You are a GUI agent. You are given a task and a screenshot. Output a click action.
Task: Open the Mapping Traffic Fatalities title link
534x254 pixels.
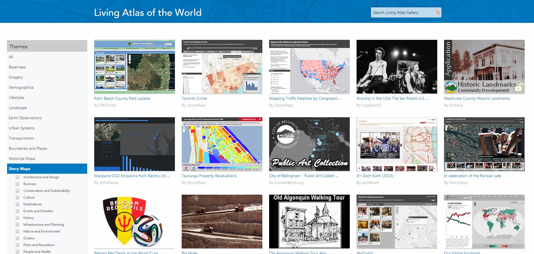pos(305,98)
